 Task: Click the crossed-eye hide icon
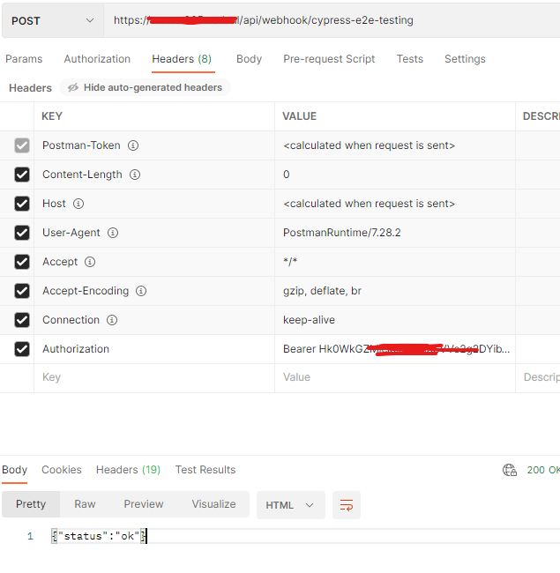(73, 87)
